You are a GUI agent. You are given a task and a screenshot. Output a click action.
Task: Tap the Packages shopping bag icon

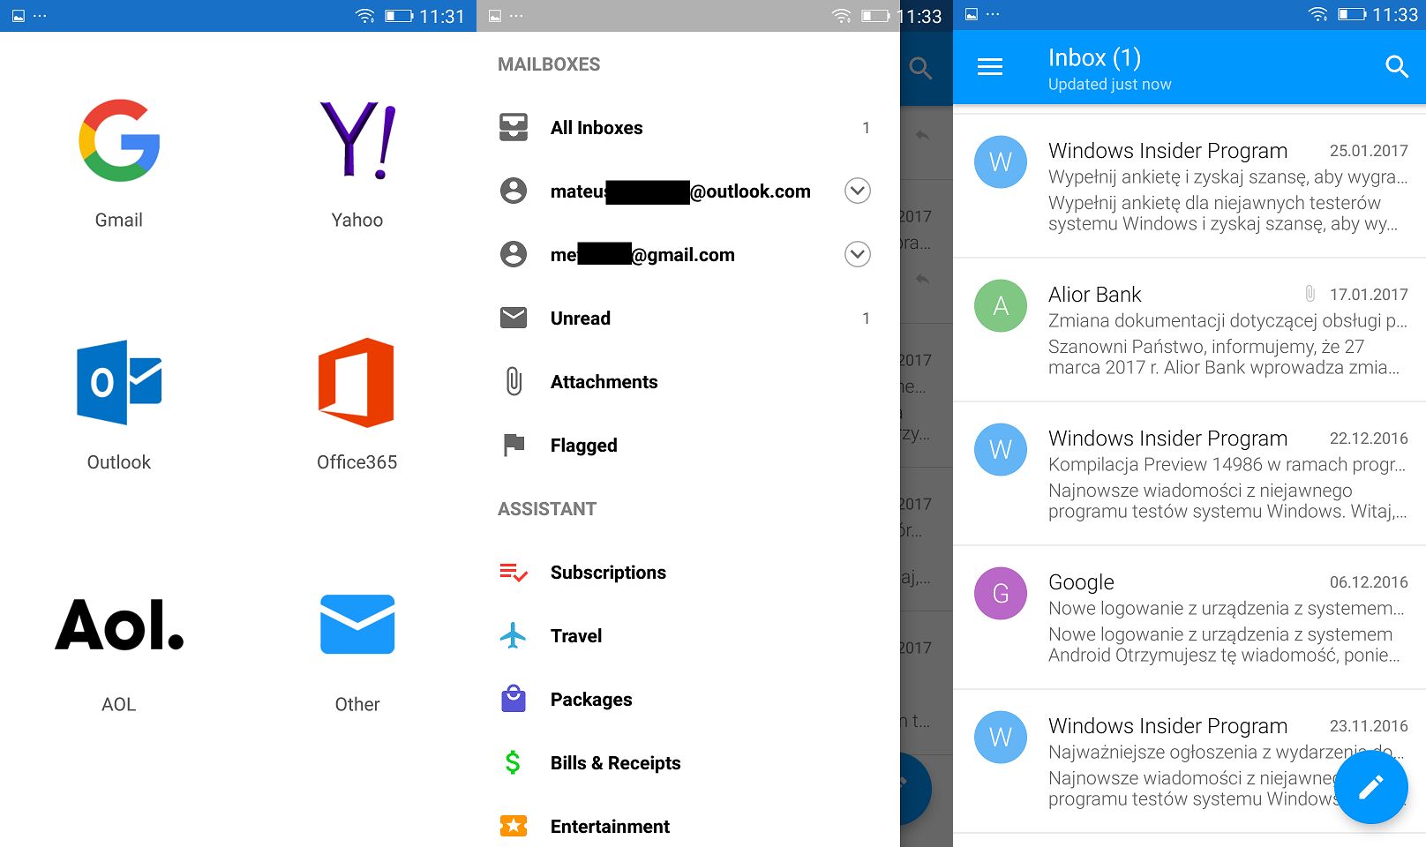pyautogui.click(x=514, y=699)
